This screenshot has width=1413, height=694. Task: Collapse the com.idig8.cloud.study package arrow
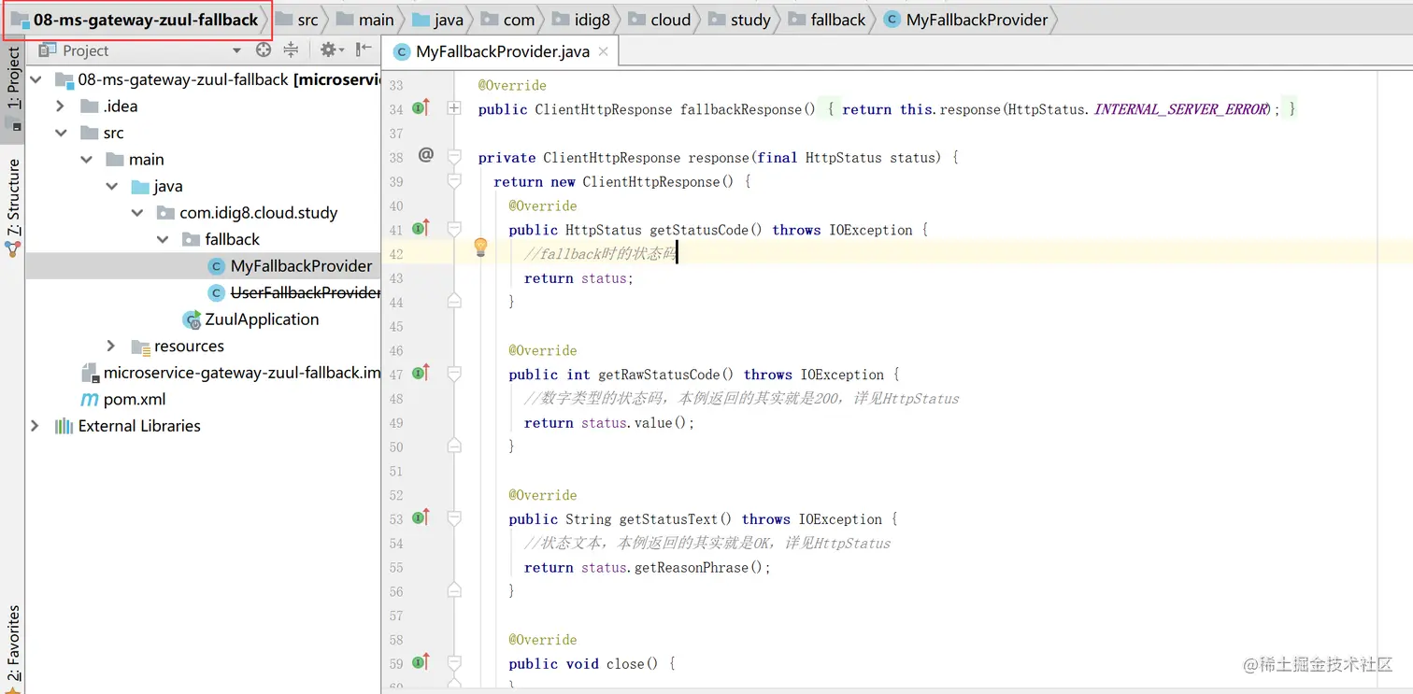(136, 213)
